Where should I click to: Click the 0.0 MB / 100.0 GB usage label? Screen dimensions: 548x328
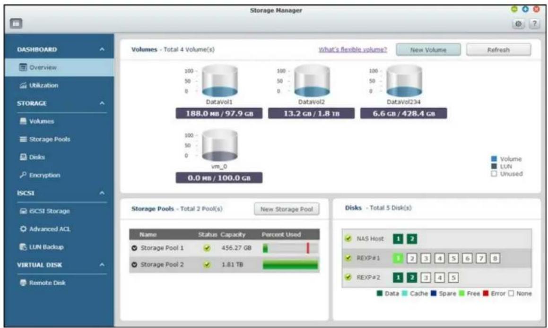pyautogui.click(x=219, y=178)
